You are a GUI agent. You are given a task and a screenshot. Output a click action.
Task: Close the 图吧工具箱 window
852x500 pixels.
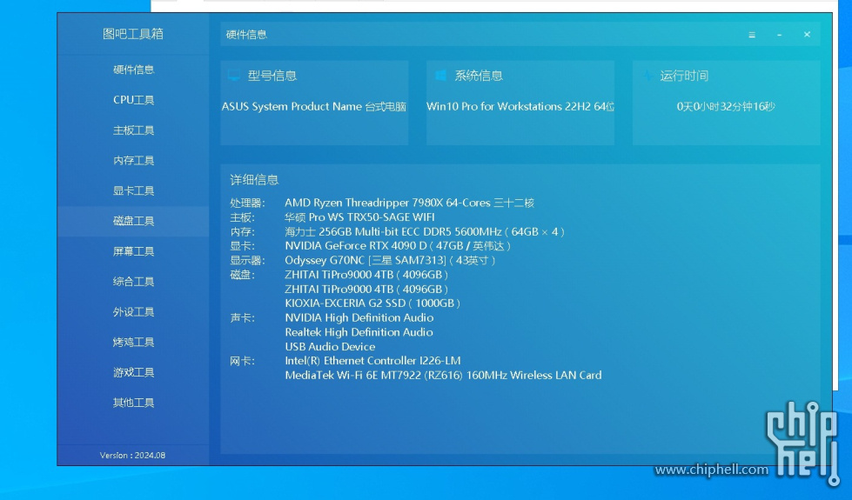tap(807, 34)
